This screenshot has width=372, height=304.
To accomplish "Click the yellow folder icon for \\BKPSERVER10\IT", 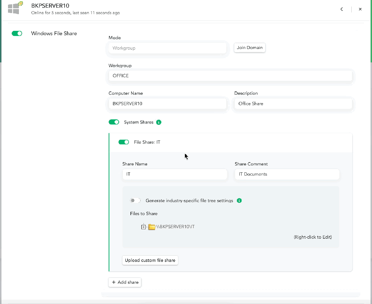I will click(x=152, y=227).
